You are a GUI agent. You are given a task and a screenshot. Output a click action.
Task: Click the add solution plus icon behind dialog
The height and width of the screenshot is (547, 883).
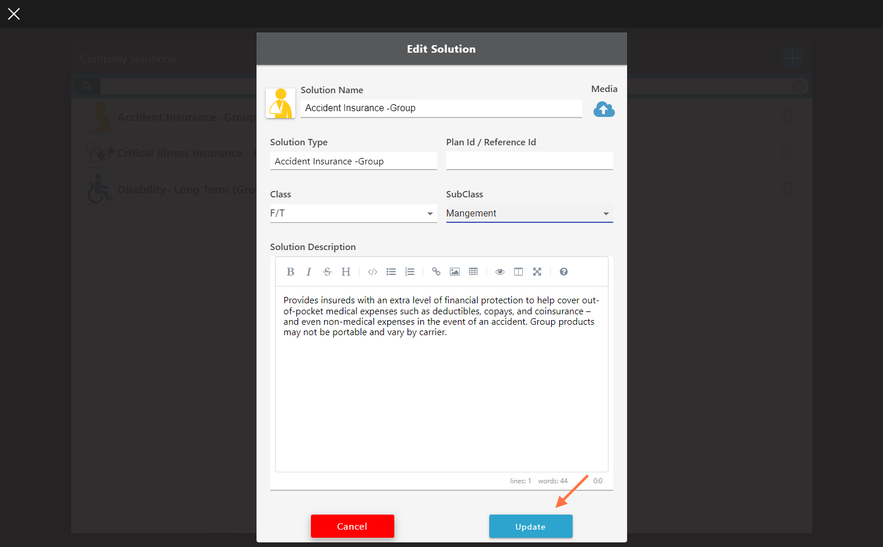point(792,58)
